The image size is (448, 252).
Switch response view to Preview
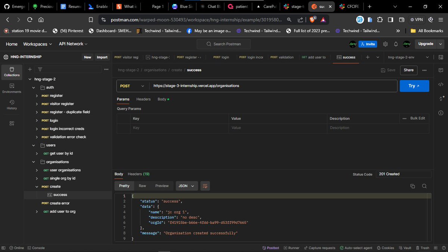[162, 186]
